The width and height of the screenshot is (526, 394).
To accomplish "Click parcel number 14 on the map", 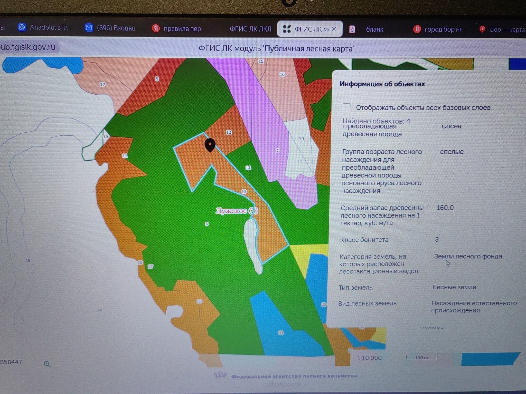I will click(x=248, y=168).
